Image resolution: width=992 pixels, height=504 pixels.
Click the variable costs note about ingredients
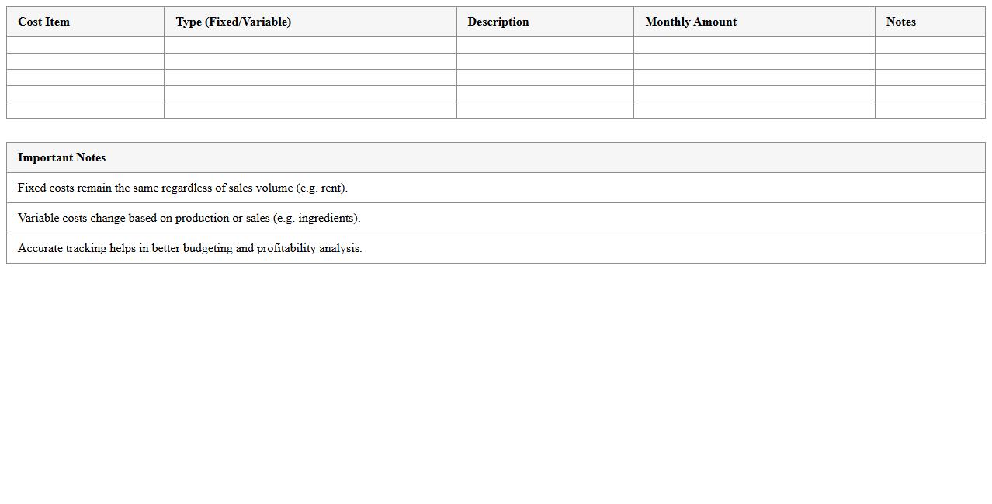[x=189, y=218]
